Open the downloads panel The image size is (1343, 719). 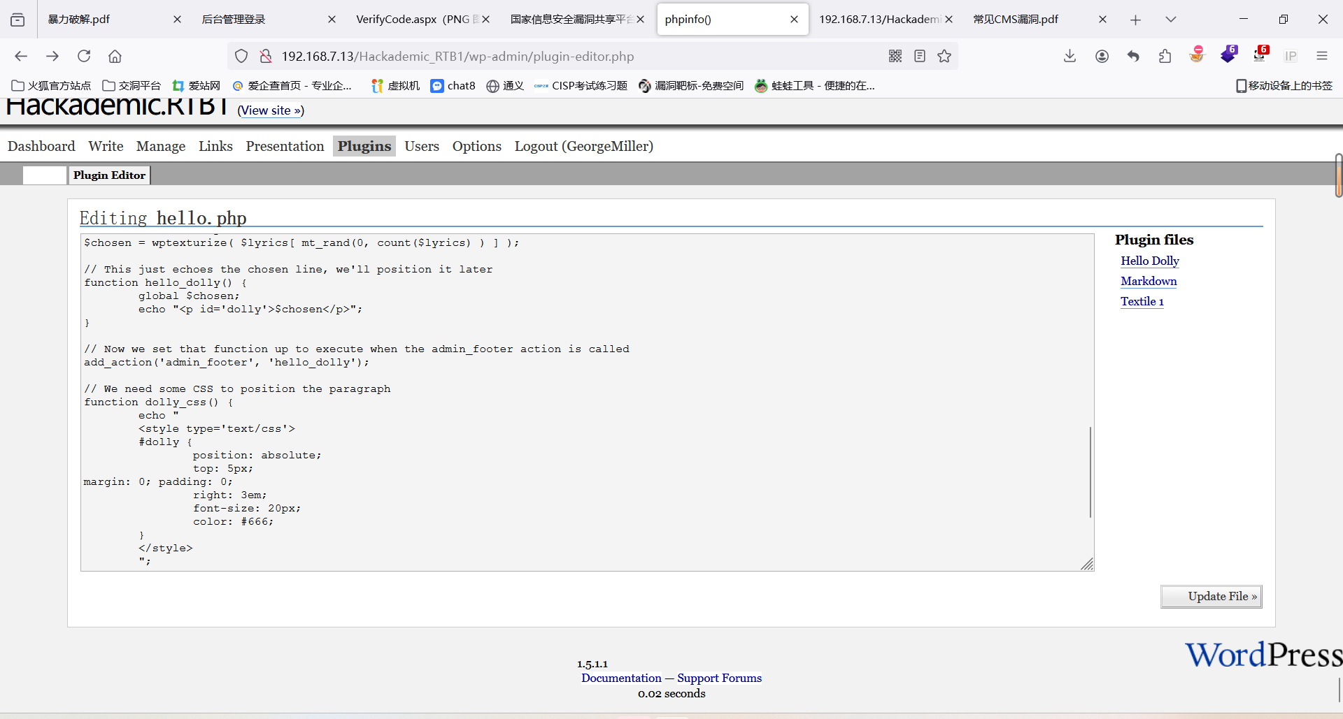[x=1070, y=56]
